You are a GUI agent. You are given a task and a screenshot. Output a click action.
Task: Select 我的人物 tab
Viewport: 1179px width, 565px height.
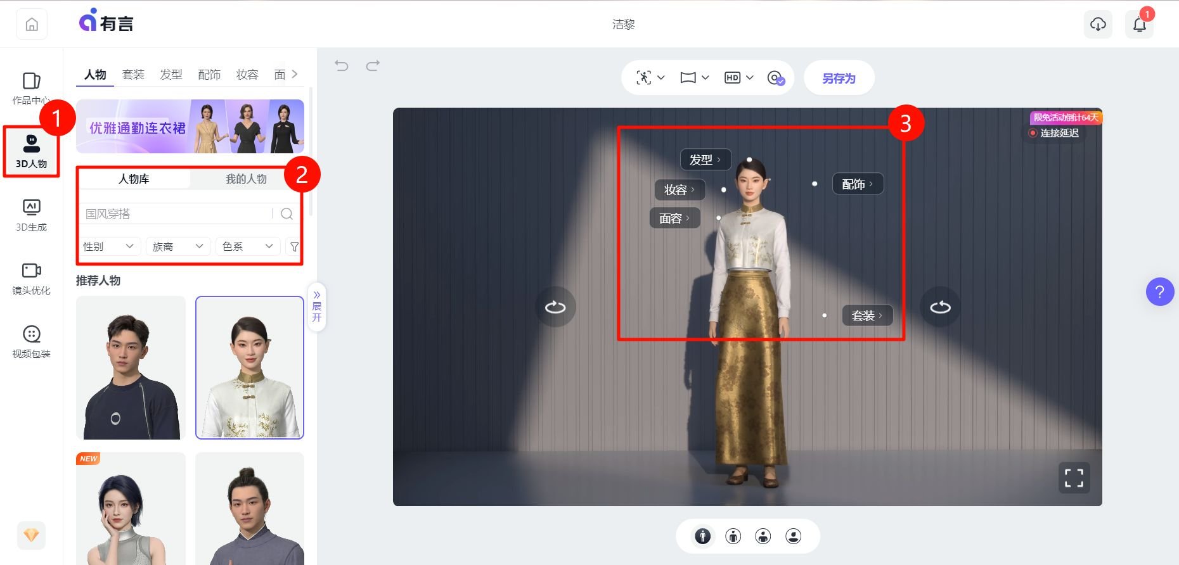[x=246, y=179]
